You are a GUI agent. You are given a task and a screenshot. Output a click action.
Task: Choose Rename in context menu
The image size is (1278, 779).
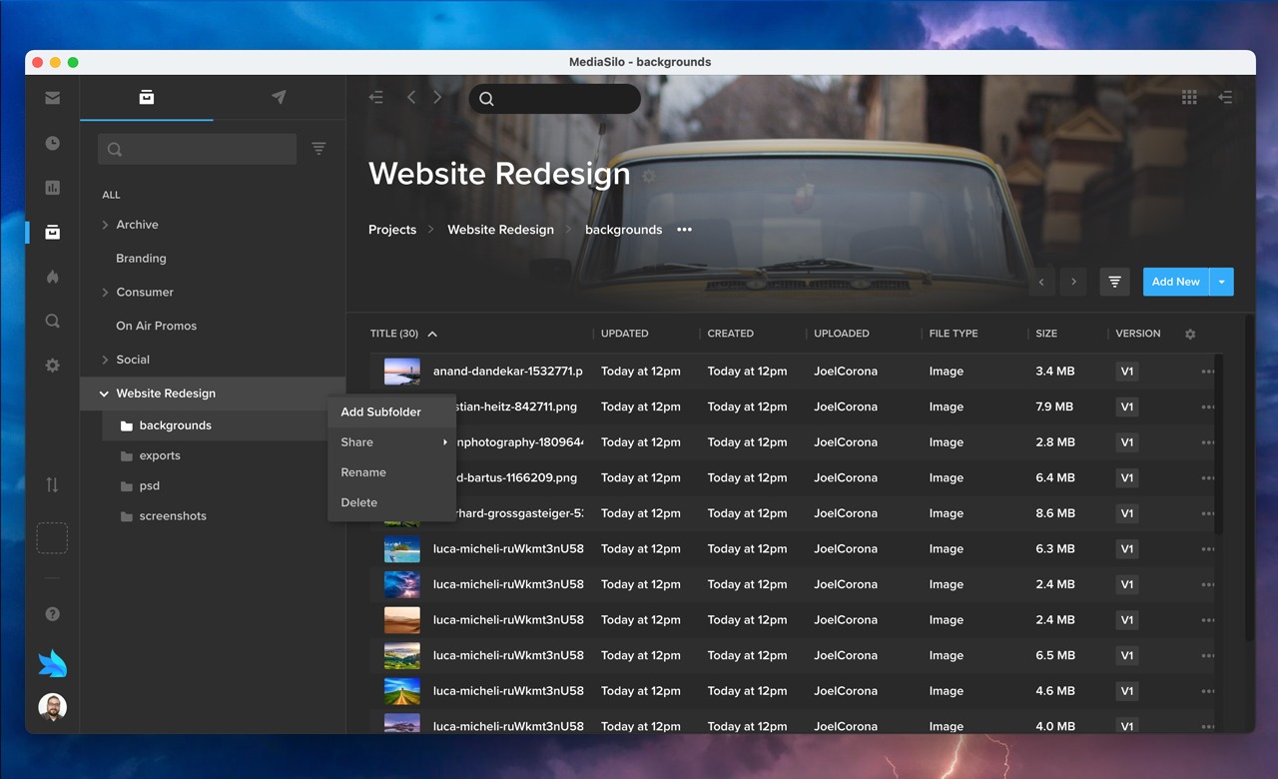[391, 472]
